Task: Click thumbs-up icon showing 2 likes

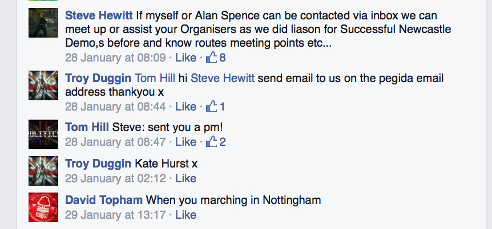Action: click(x=211, y=142)
